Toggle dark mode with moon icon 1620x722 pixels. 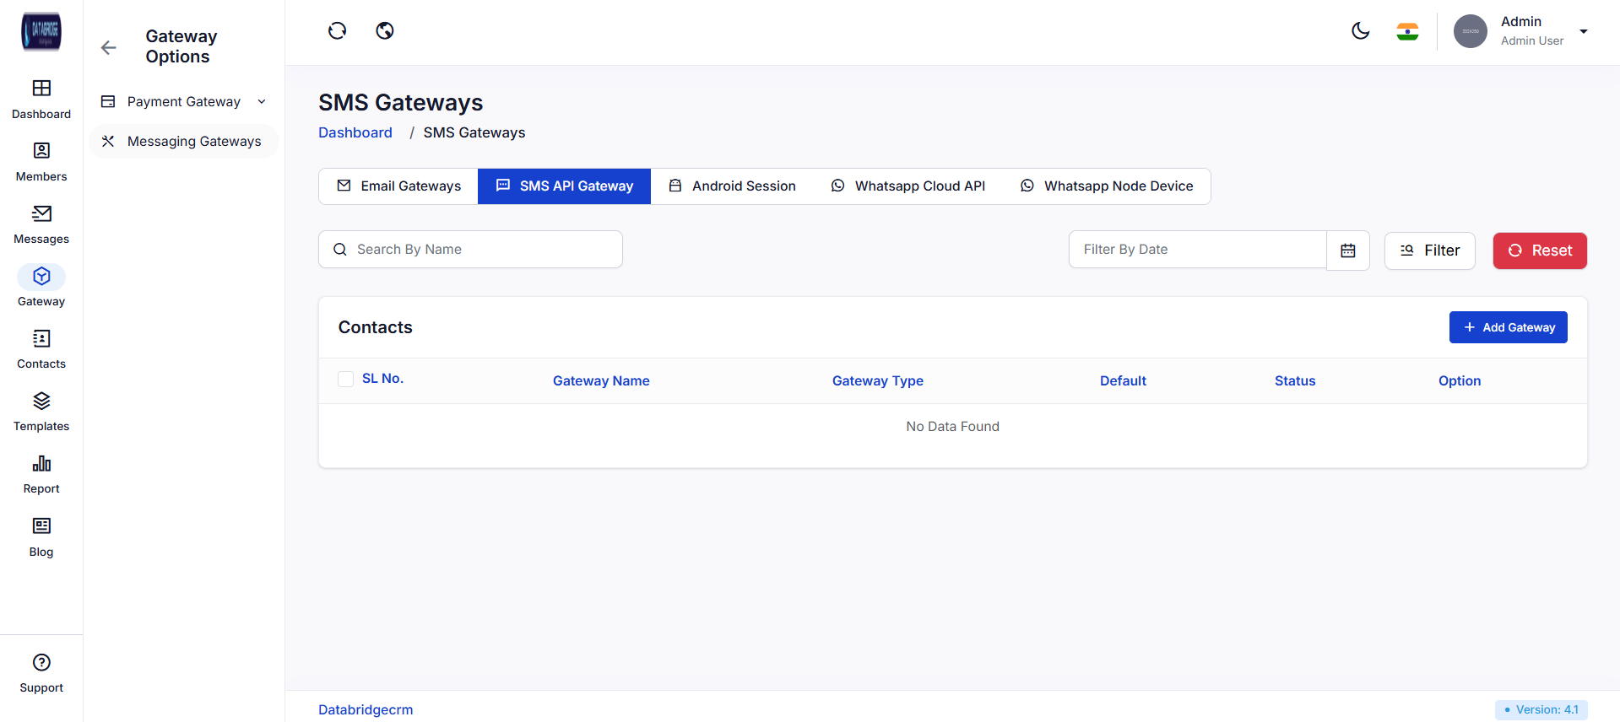[x=1360, y=31]
